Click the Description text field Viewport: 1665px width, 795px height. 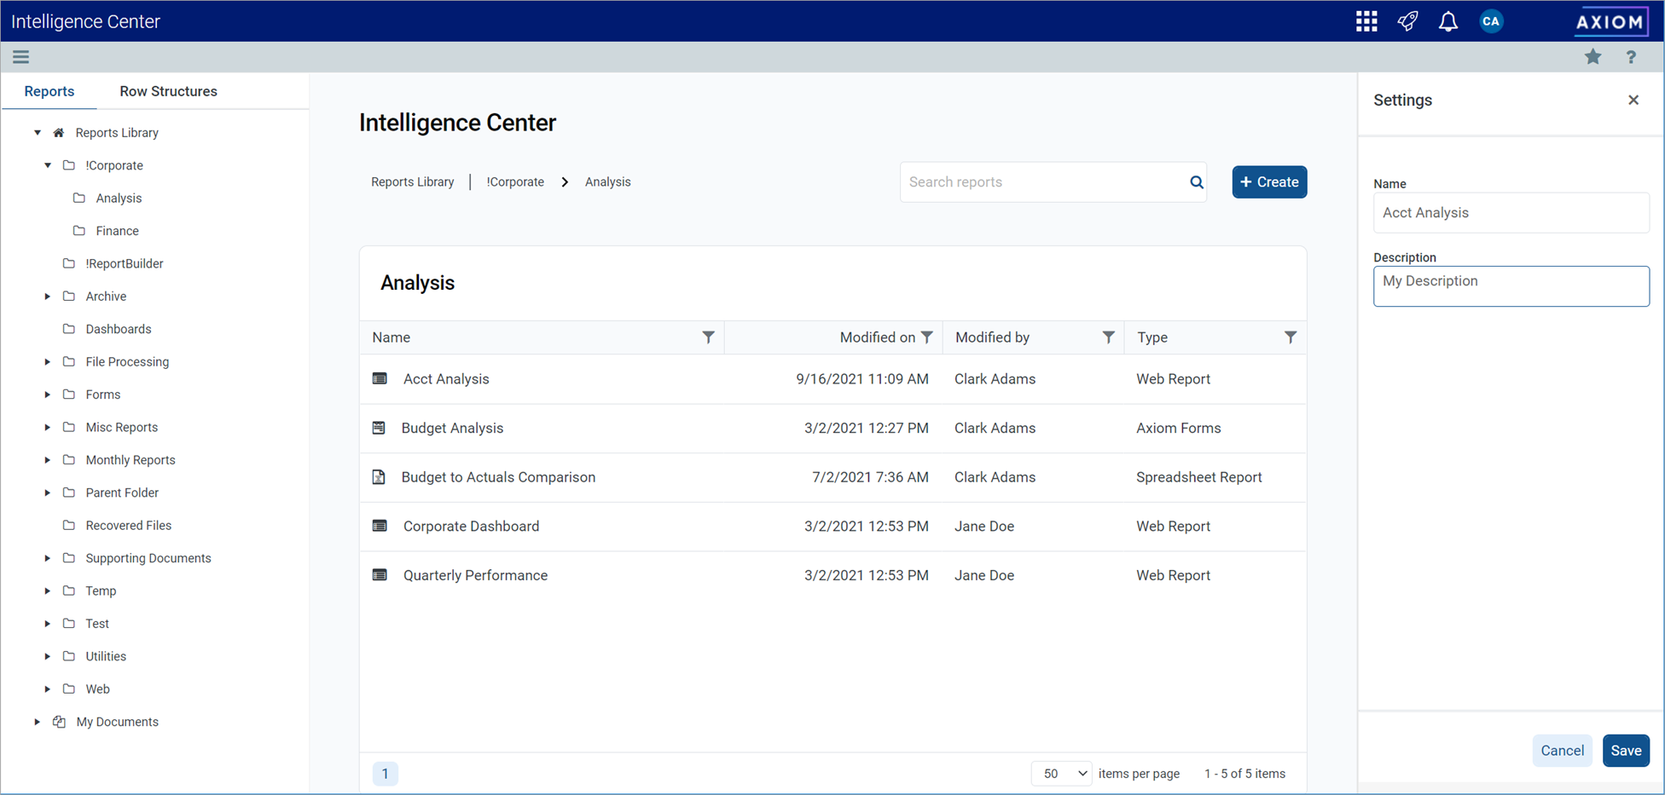pyautogui.click(x=1511, y=286)
